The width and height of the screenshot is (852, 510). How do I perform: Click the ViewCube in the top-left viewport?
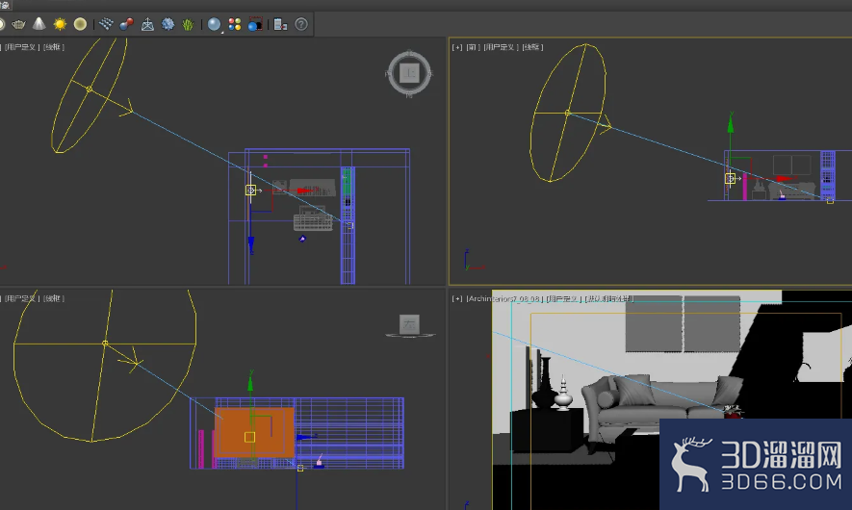[410, 73]
